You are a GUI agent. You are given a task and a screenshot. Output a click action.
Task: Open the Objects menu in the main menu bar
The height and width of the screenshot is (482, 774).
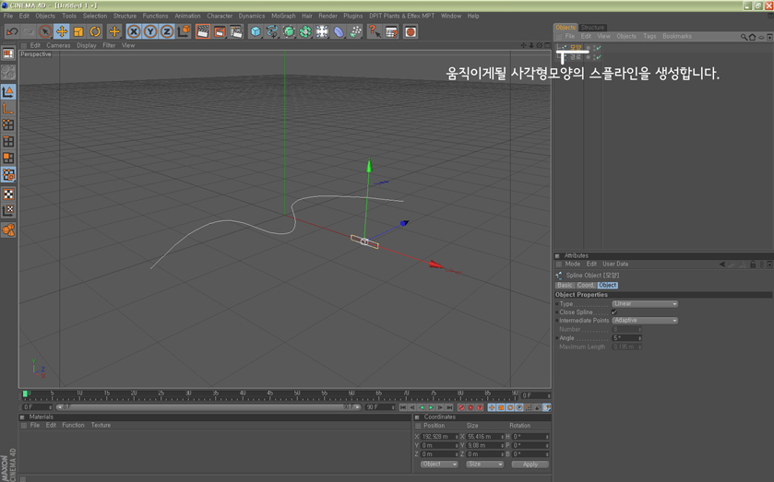click(45, 16)
